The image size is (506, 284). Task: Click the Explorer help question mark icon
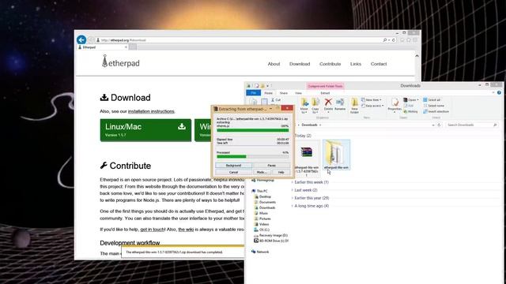(x=499, y=93)
